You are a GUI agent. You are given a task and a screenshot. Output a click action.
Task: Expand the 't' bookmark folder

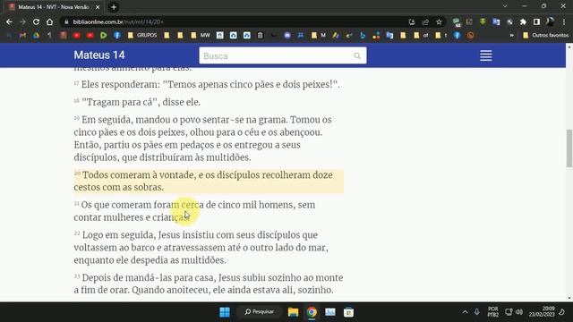pos(441,36)
